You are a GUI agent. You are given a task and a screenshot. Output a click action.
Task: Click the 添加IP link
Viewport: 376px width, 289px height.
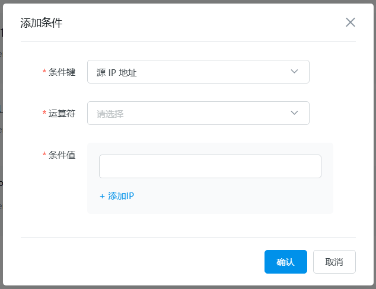click(121, 196)
